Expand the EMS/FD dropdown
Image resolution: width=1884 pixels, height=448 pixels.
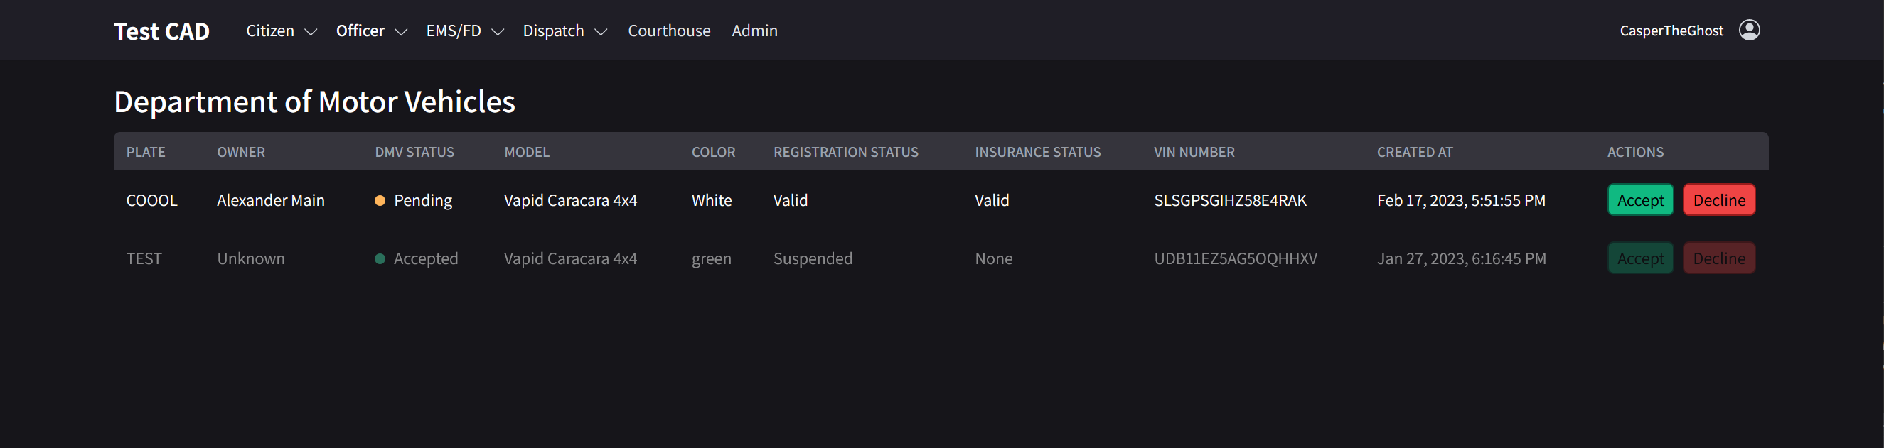pos(464,31)
